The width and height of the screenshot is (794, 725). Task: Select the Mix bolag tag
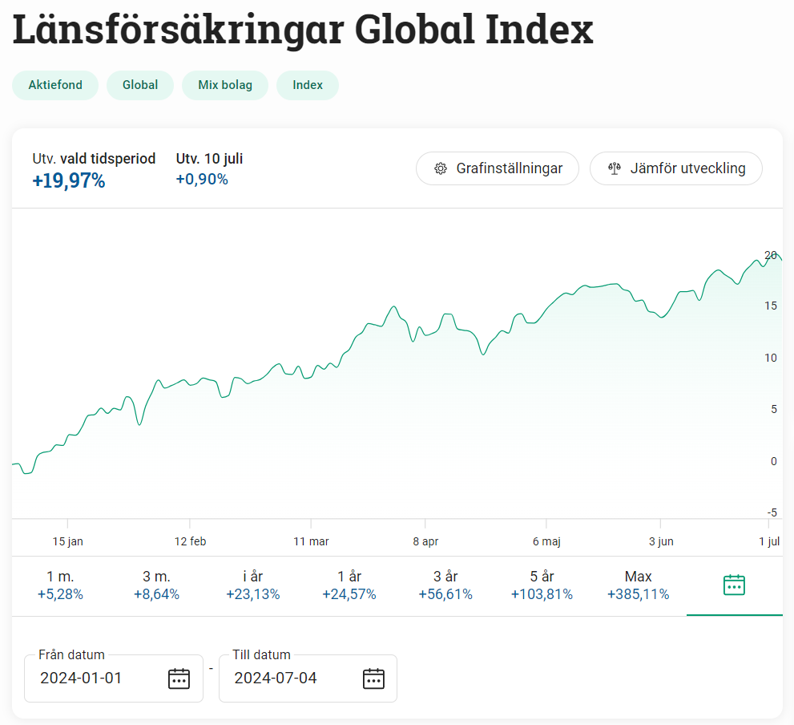[225, 85]
